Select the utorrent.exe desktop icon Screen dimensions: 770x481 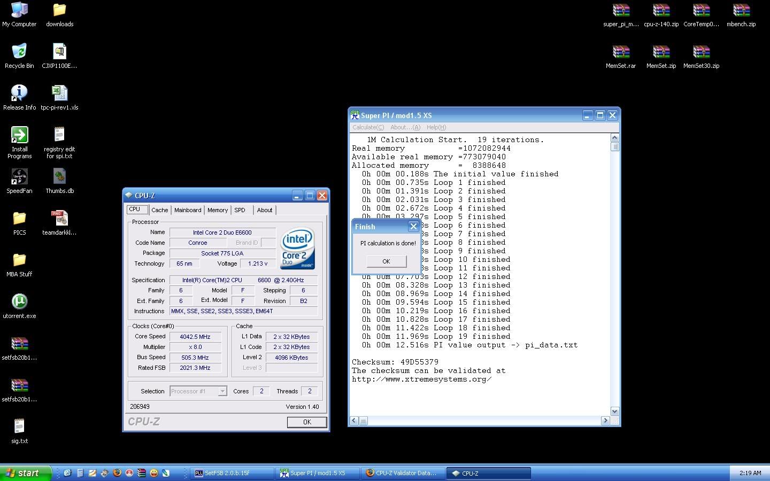(x=19, y=306)
